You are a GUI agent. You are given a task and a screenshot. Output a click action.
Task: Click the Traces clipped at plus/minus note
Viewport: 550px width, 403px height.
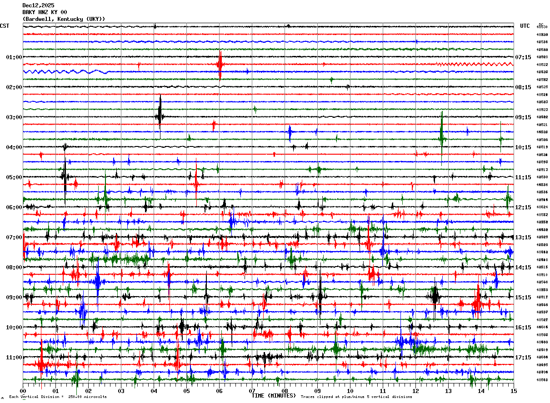[x=356, y=397]
